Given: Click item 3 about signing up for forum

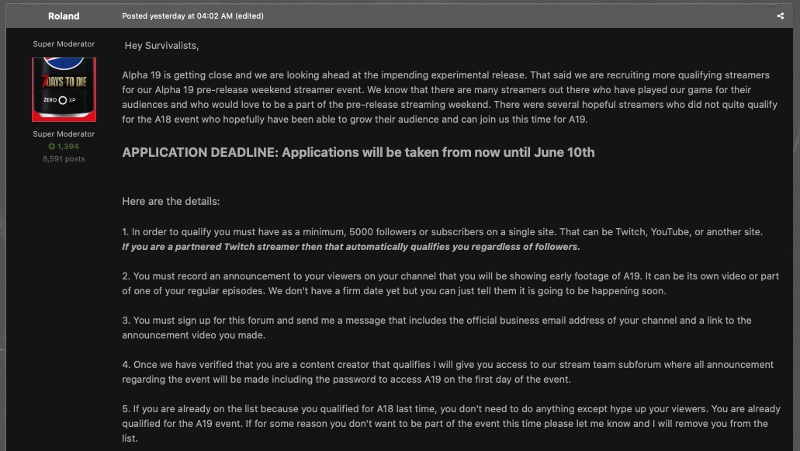Looking at the screenshot, I should tap(436, 328).
